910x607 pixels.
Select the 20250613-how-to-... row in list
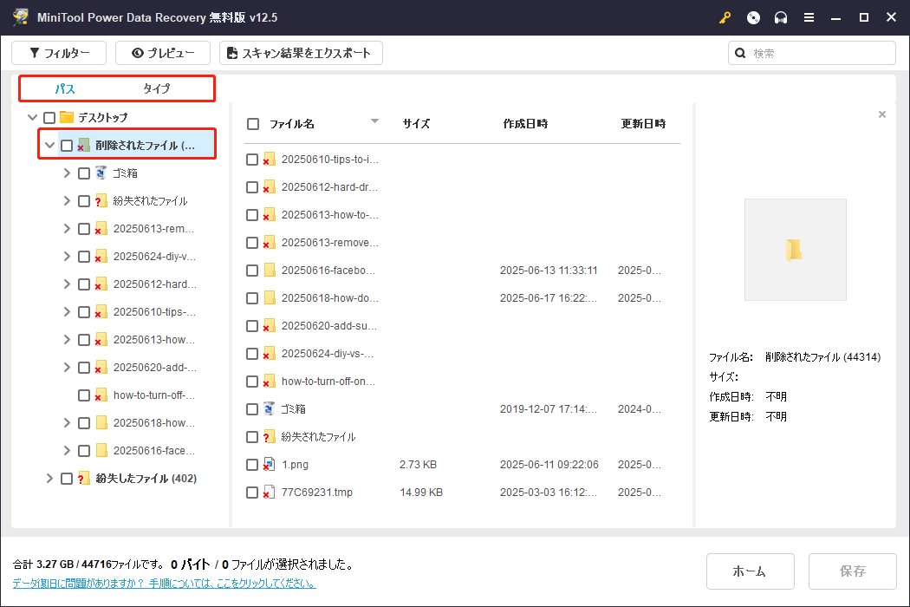coord(463,215)
